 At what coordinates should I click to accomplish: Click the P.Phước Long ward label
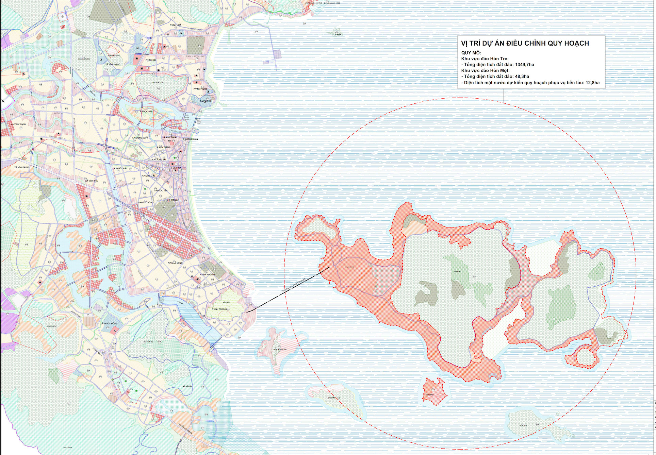175,263
